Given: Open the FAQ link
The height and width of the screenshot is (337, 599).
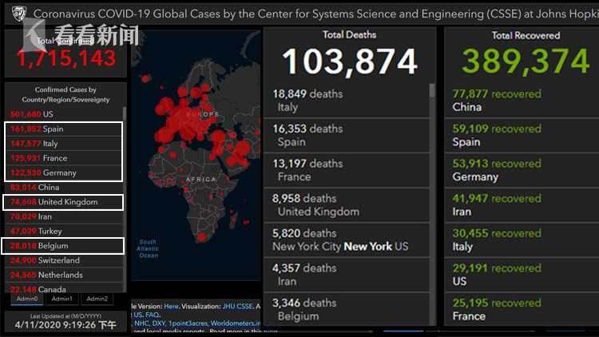Looking at the screenshot, I should tap(153, 315).
